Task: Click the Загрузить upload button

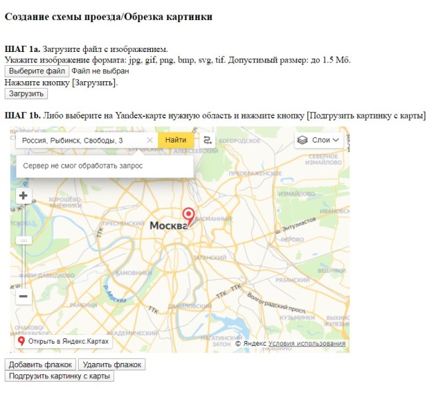Action: point(26,94)
